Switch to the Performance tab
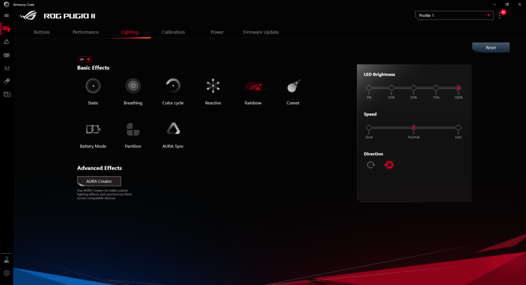The height and width of the screenshot is (285, 526). click(86, 32)
